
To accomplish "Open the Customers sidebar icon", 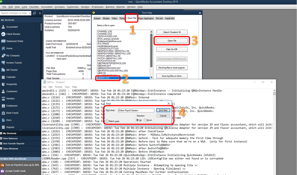I will pos(3,91).
